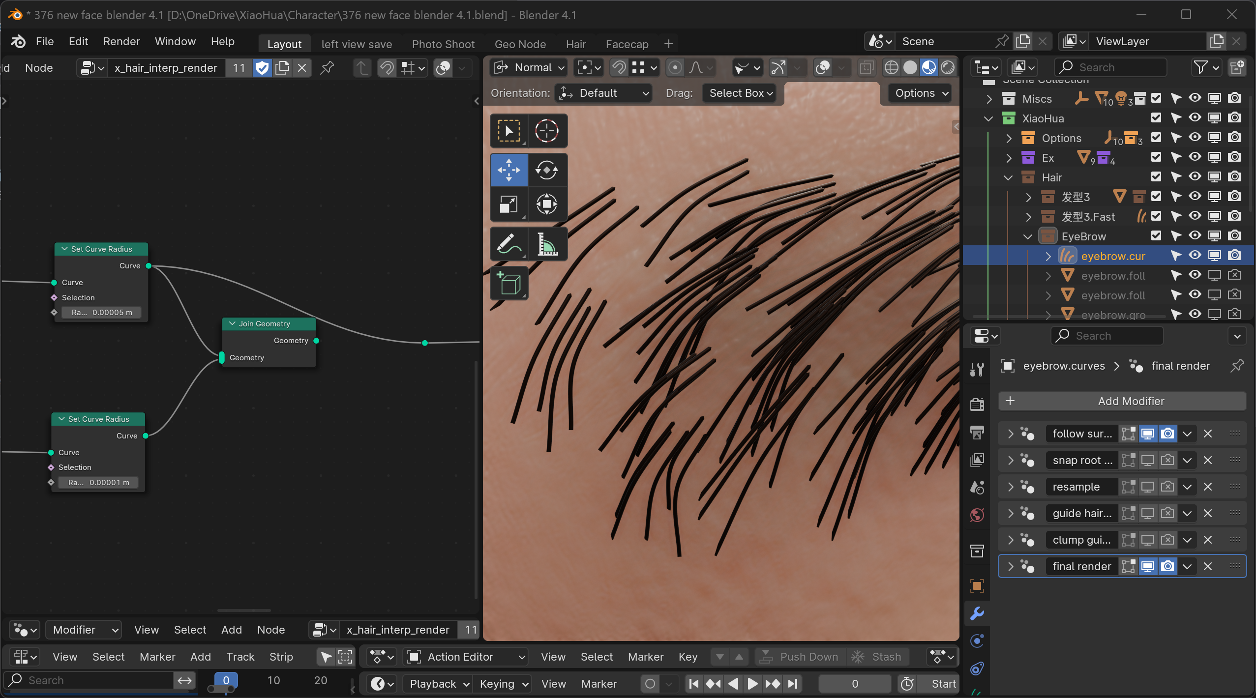
Task: Toggle render visibility camera for XiaoHua collection
Action: click(x=1234, y=118)
